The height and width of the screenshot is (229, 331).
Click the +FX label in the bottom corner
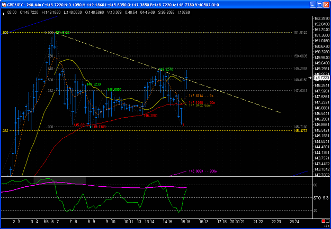(326, 225)
